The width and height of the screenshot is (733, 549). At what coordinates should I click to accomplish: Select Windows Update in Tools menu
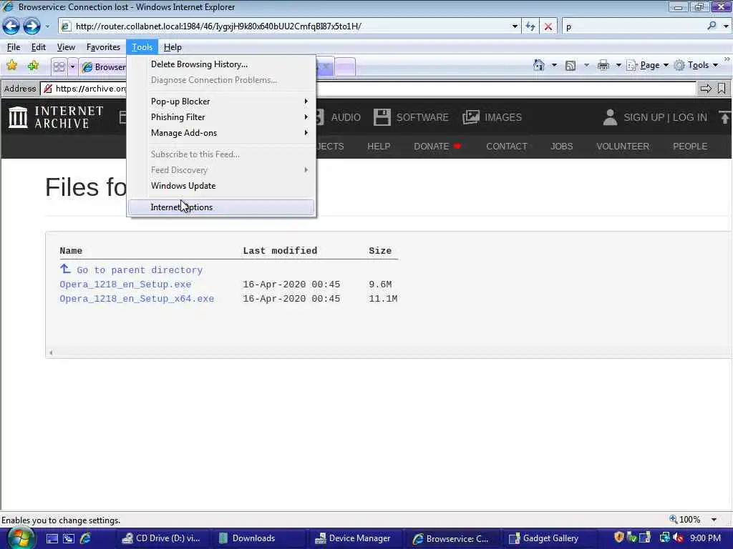click(221, 186)
